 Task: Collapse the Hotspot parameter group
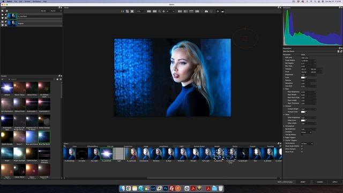click(284, 106)
